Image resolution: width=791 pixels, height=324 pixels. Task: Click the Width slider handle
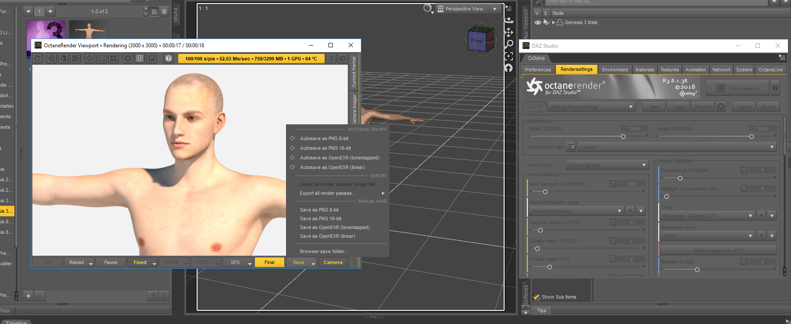(623, 137)
